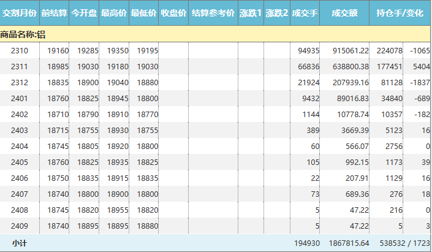Screen dimensions: 432x252
Task: Select the 2401 contract row label
Action: click(x=20, y=98)
